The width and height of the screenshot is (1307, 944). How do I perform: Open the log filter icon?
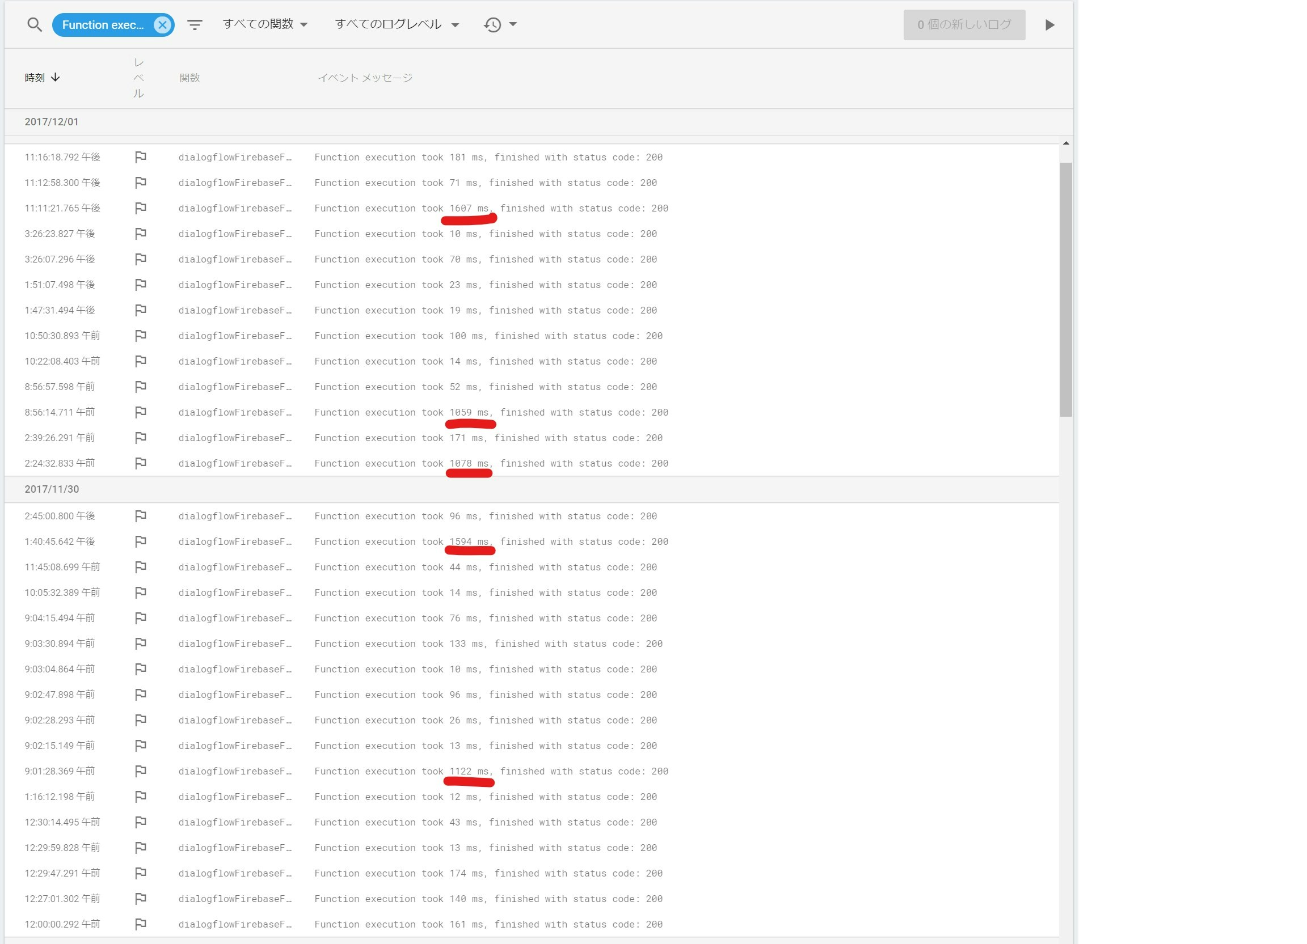point(195,24)
